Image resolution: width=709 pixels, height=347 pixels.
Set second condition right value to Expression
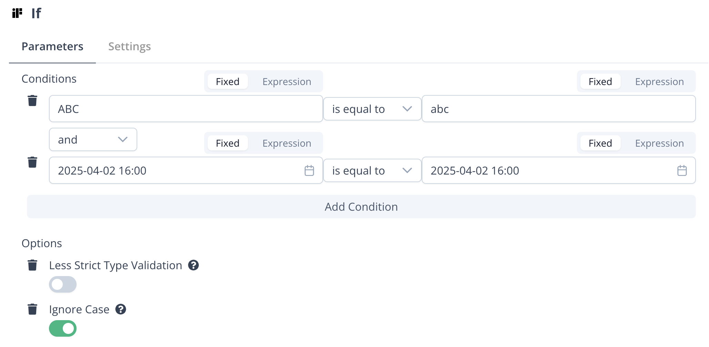[659, 143]
